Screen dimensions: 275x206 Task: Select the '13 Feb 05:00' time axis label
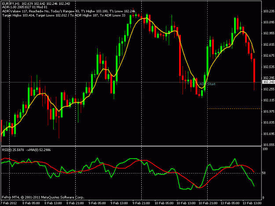coord(230,203)
